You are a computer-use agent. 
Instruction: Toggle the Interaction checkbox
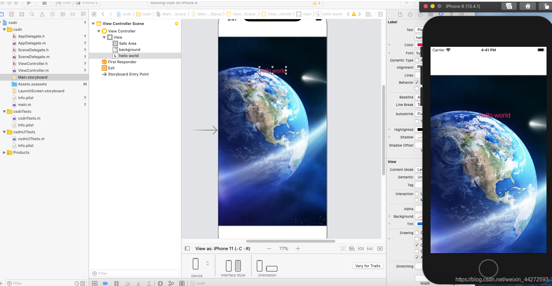417,194
